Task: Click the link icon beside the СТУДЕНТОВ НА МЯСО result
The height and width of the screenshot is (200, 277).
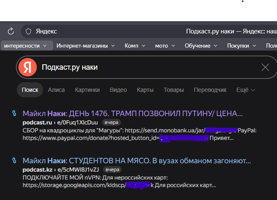Action: click(x=14, y=161)
